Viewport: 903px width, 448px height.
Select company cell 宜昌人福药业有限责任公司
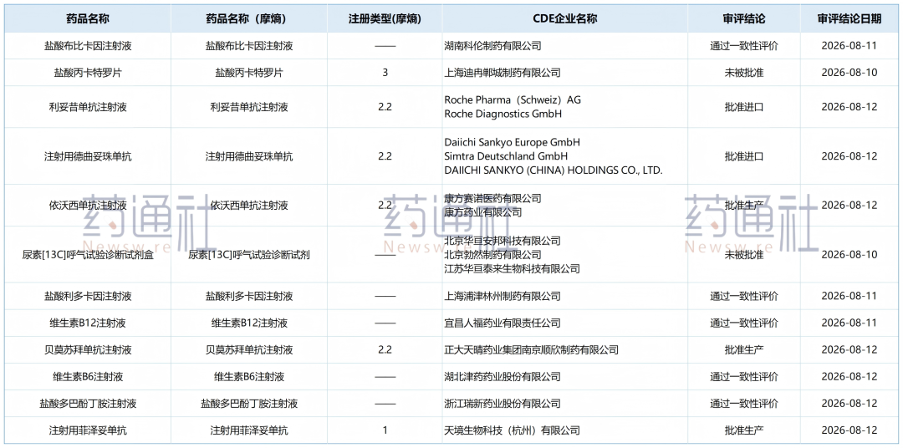[x=503, y=323]
